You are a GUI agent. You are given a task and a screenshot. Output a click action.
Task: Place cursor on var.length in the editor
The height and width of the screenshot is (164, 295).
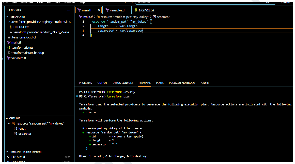128,26
